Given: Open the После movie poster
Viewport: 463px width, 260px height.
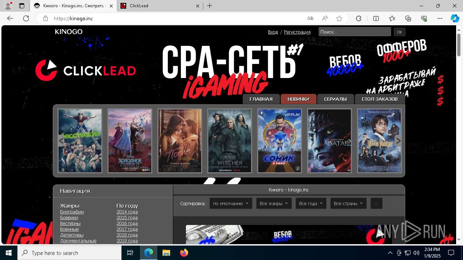Looking at the screenshot, I should coord(180,141).
